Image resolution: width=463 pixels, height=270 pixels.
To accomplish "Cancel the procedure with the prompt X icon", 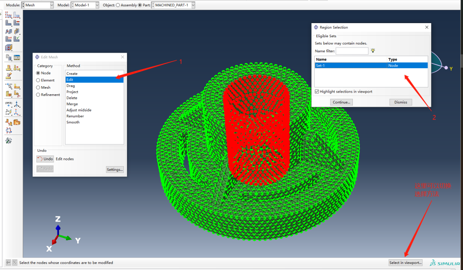I will coord(15,262).
